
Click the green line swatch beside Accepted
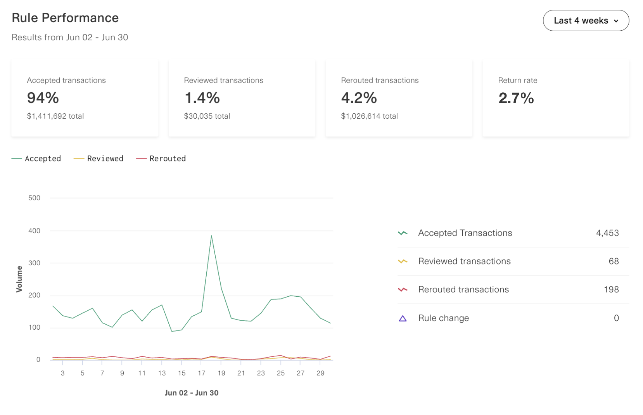click(x=17, y=159)
